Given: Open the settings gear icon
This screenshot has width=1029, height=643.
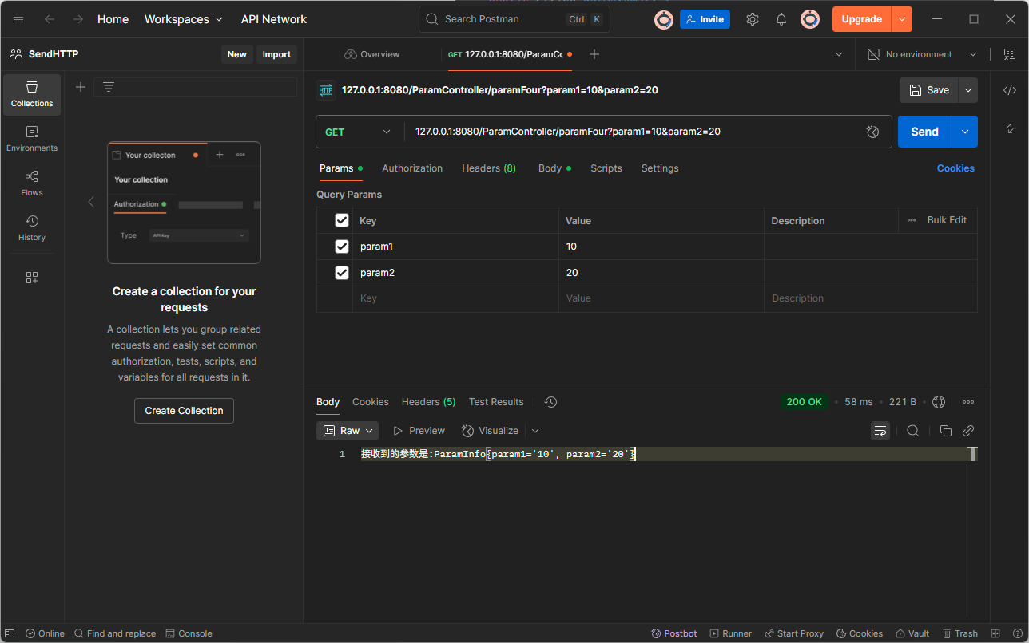Looking at the screenshot, I should tap(753, 19).
